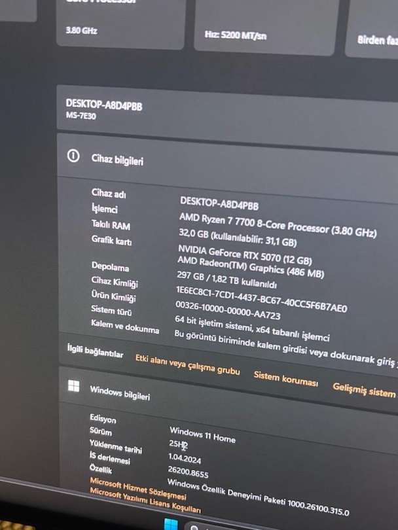Click the Grafik kartı label

click(111, 240)
